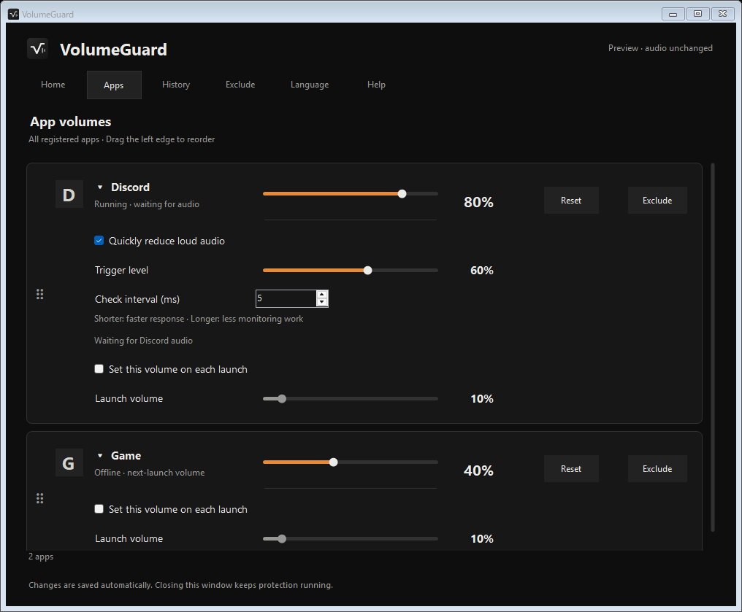Image resolution: width=742 pixels, height=612 pixels.
Task: Open the Home tab
Action: click(x=53, y=85)
